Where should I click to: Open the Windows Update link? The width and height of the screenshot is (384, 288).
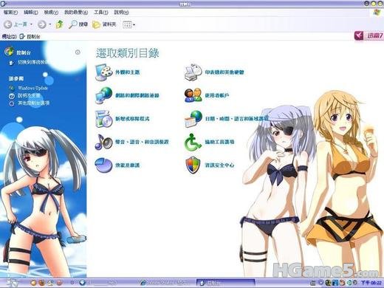(32, 88)
